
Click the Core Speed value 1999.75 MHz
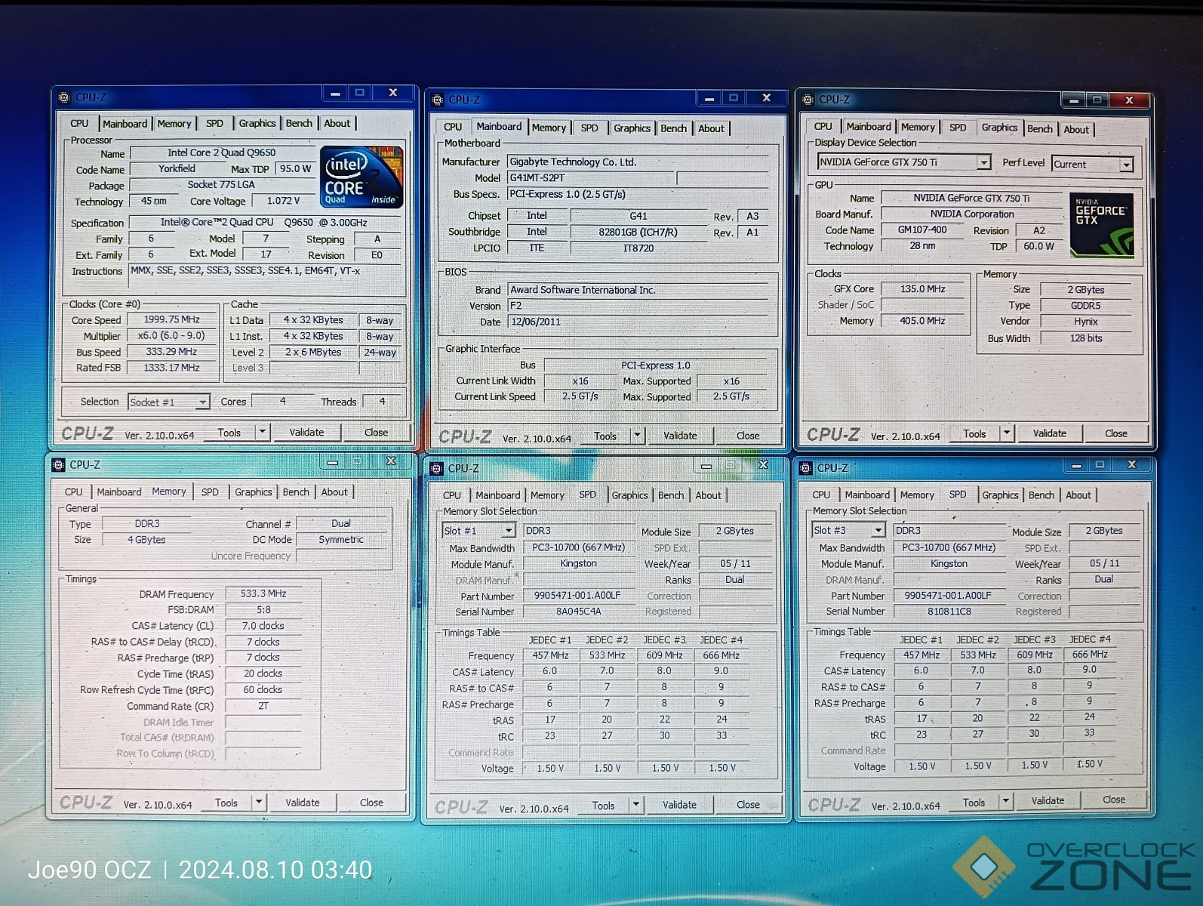coord(172,319)
